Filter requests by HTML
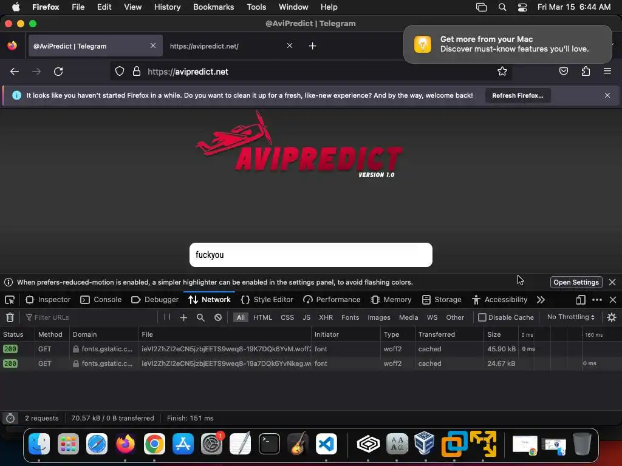Image resolution: width=622 pixels, height=466 pixels. [262, 317]
